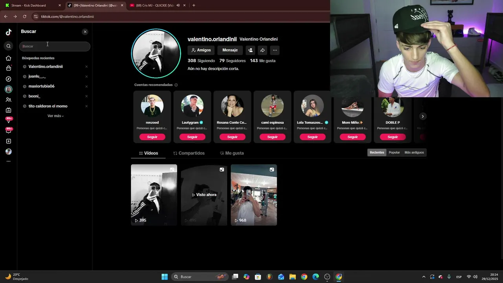
Task: Show next recommended accounts arrow
Action: pos(422,116)
